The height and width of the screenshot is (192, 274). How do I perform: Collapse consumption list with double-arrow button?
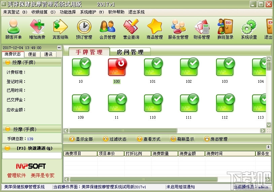click(x=268, y=147)
